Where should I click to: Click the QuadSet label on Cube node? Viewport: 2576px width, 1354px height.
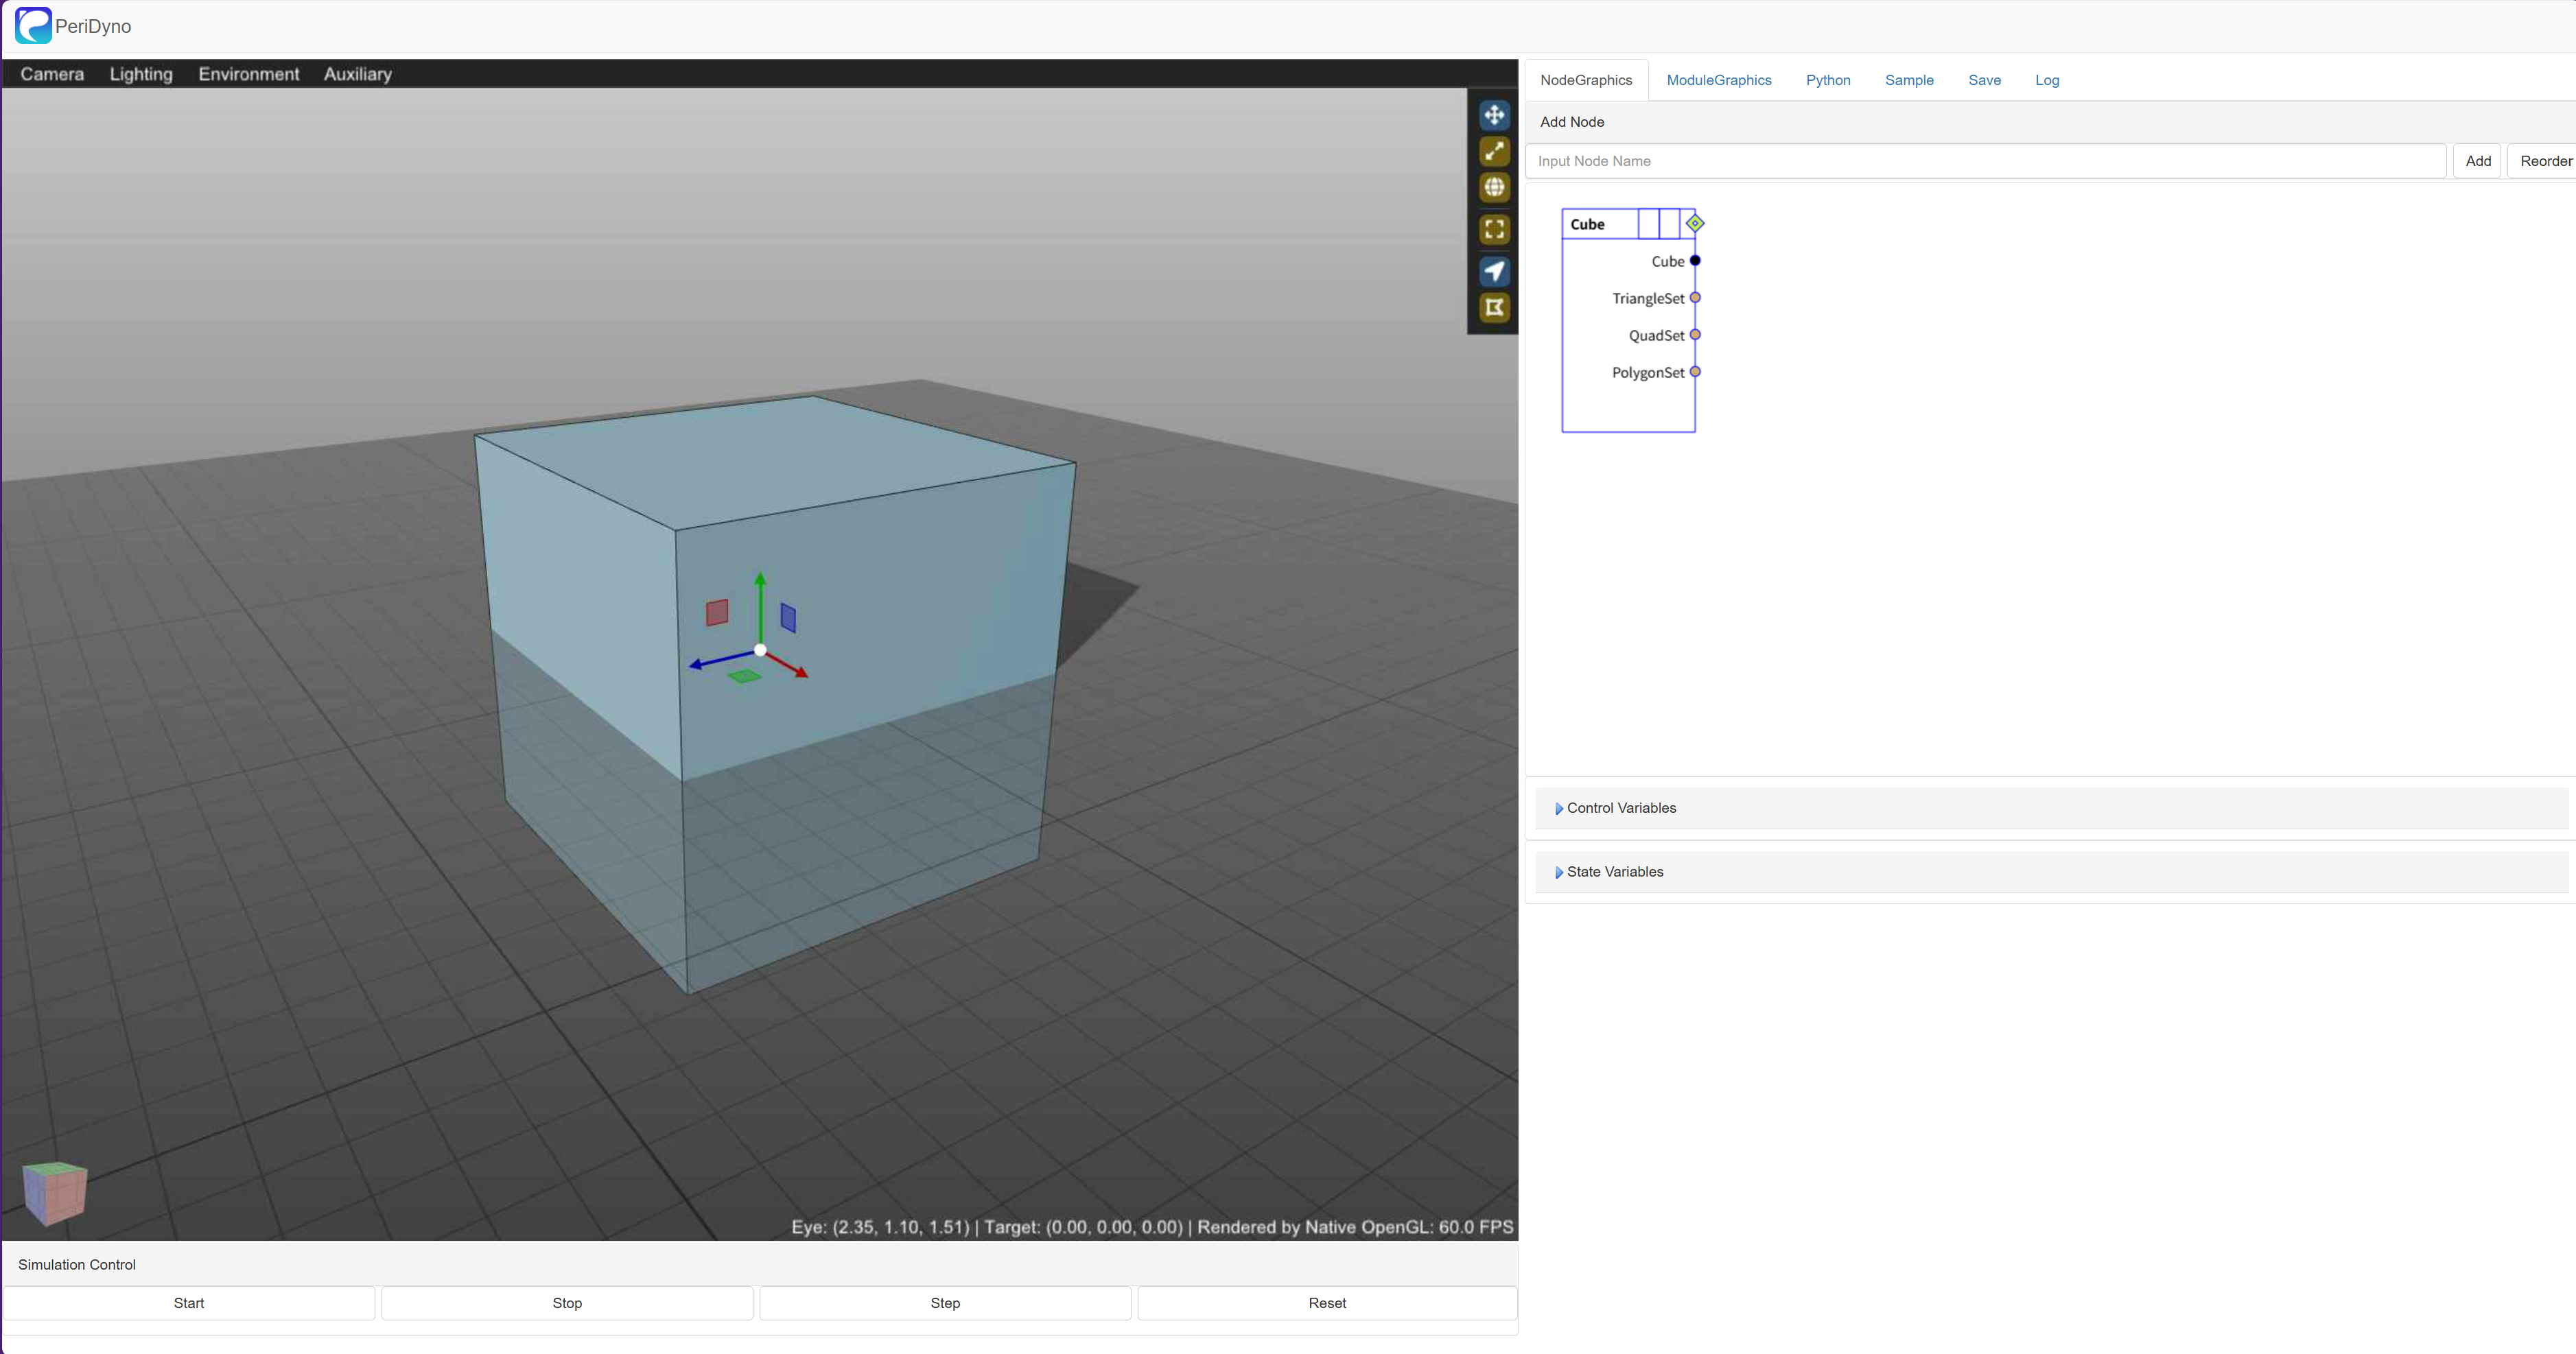[x=1656, y=335]
